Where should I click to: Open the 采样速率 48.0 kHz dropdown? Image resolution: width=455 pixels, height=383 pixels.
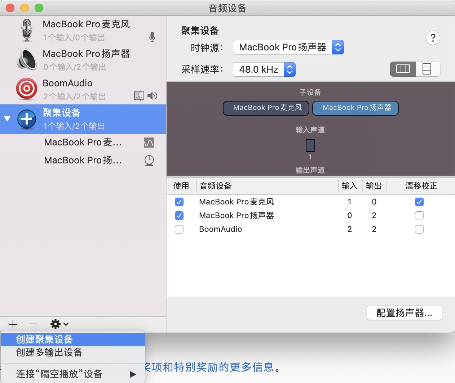(x=264, y=69)
